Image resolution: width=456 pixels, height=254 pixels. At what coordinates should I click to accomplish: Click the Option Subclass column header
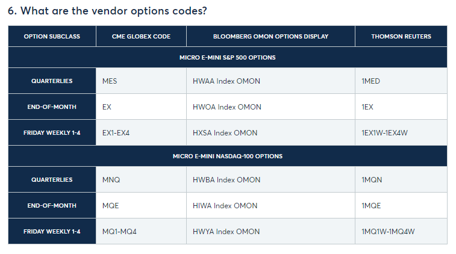point(52,37)
